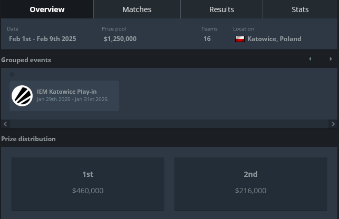Click the event date Feb 1st–9th

(43, 39)
